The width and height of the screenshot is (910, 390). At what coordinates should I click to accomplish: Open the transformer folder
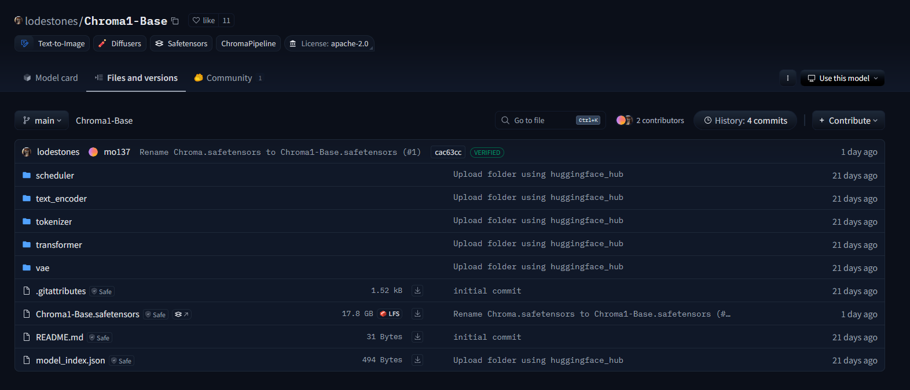(59, 244)
